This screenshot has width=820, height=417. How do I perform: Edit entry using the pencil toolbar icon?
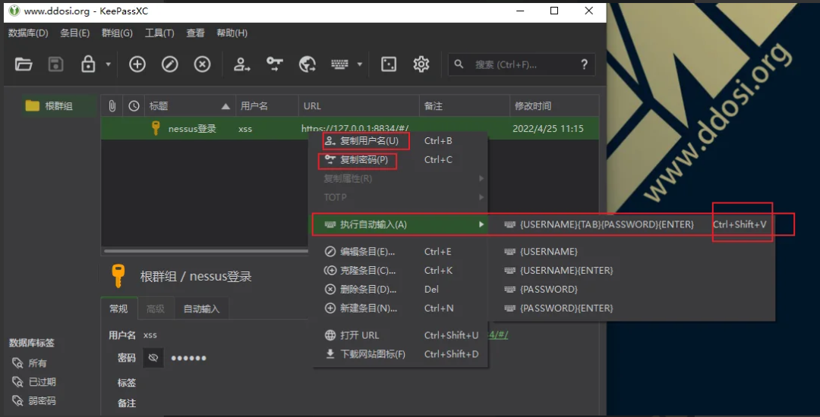click(x=169, y=64)
